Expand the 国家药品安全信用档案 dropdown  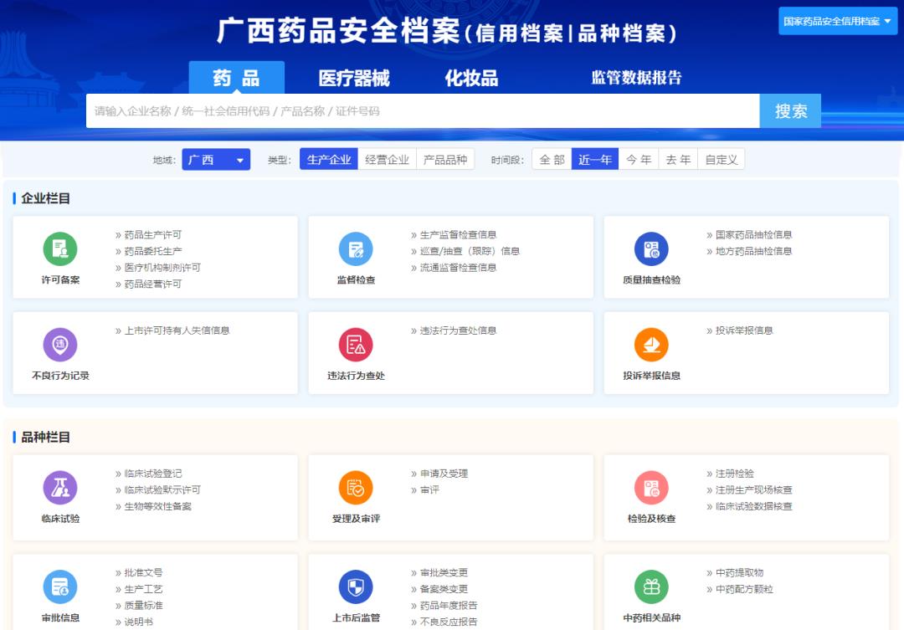[x=836, y=21]
